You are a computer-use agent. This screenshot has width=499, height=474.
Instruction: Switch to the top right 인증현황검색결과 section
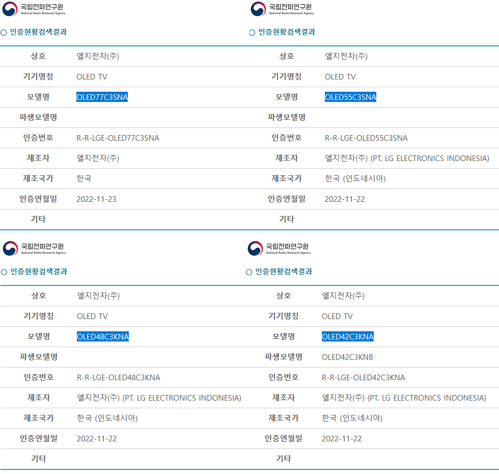tap(287, 32)
